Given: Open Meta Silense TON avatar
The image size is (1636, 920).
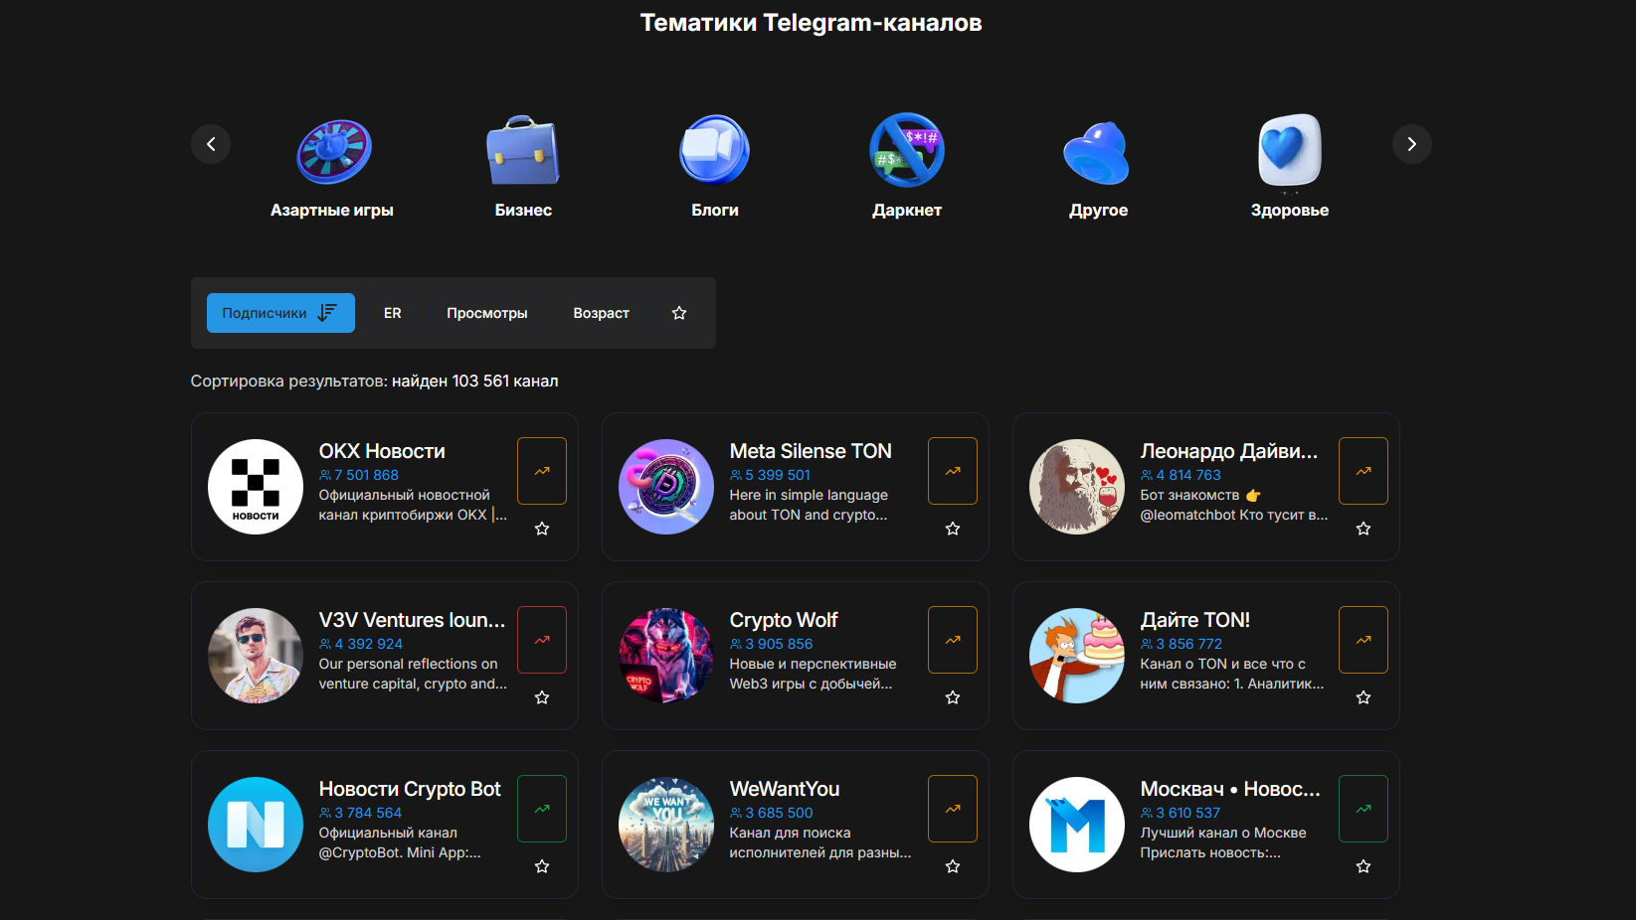Looking at the screenshot, I should (666, 487).
